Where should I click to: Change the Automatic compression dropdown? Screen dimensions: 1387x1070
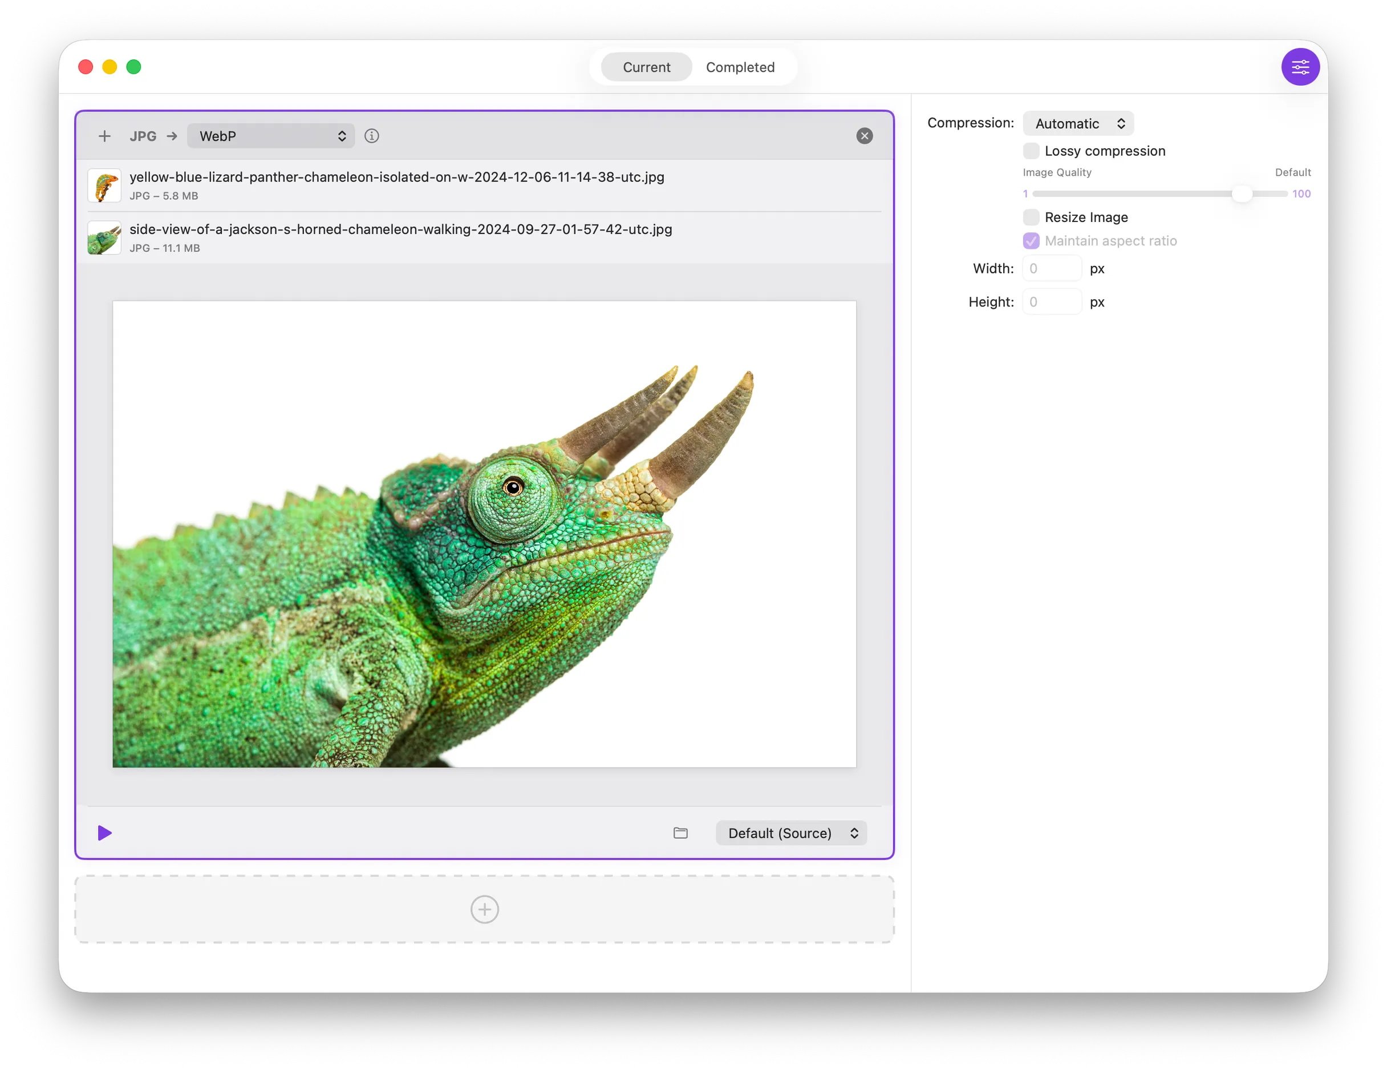click(1078, 123)
